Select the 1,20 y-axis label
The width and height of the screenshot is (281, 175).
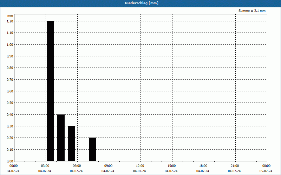tap(10, 21)
